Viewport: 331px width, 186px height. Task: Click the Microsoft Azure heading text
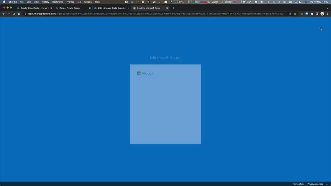pos(165,58)
